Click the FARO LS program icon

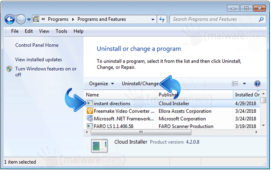pos(90,126)
